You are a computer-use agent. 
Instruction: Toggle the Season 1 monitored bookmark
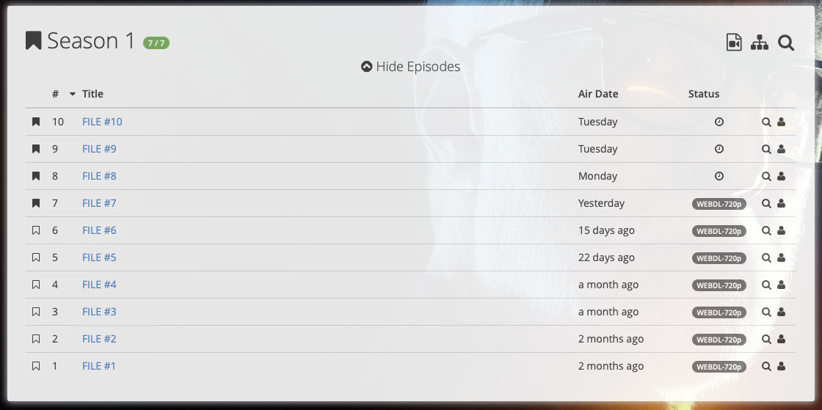click(33, 40)
